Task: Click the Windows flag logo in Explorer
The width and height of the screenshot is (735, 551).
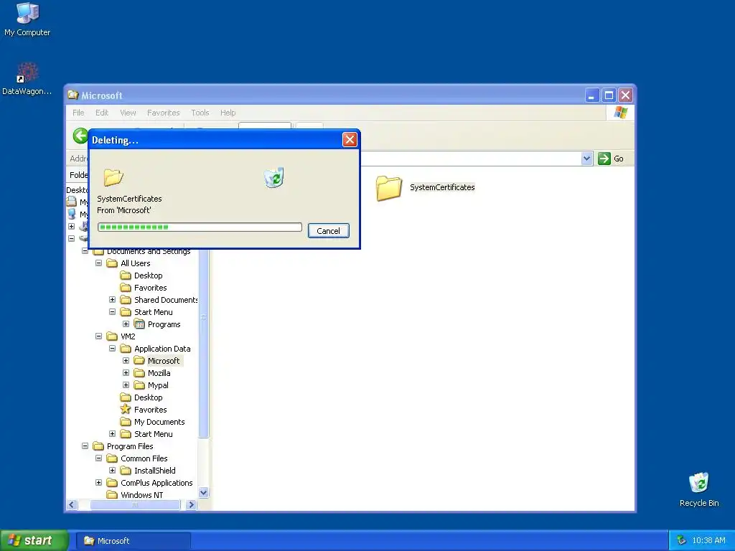Action: tap(620, 113)
